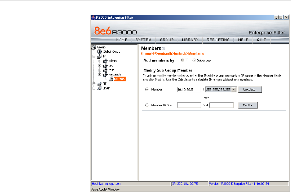Select the SubGroup radio option
The height and width of the screenshot is (192, 291).
[194, 60]
